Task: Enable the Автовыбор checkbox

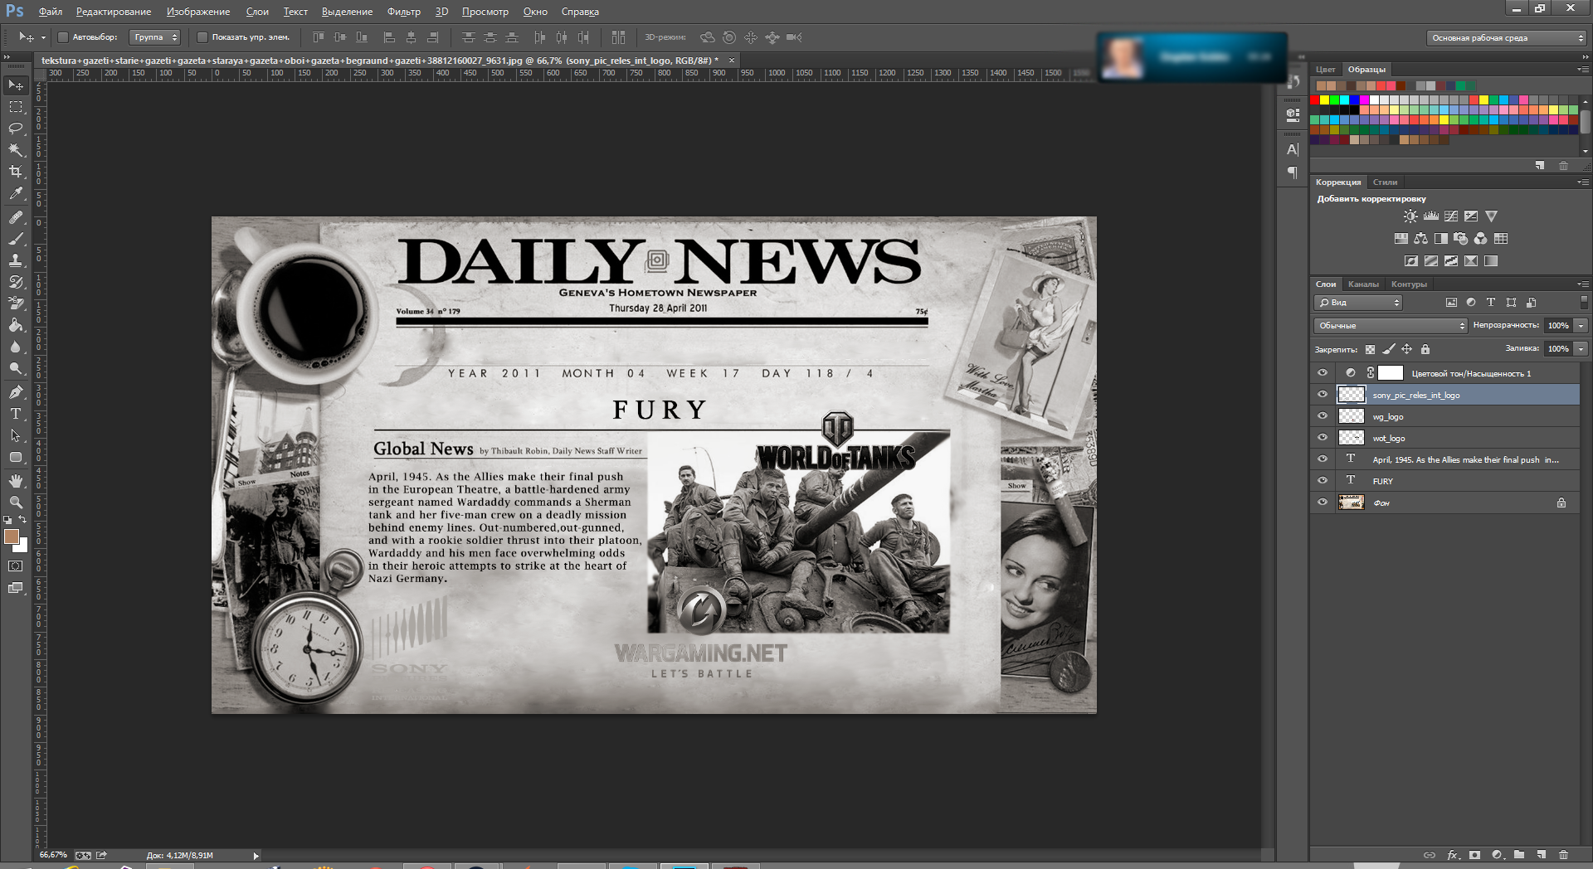Action: pos(63,37)
